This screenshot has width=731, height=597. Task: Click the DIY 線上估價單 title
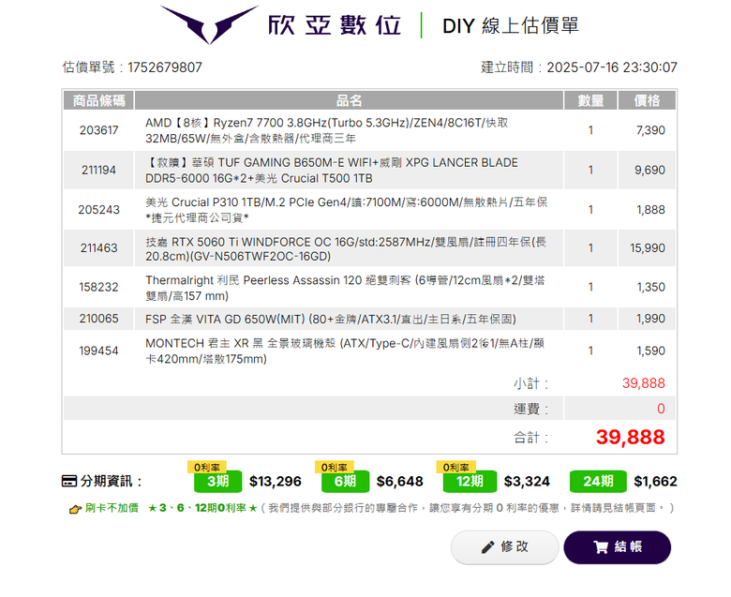(511, 25)
